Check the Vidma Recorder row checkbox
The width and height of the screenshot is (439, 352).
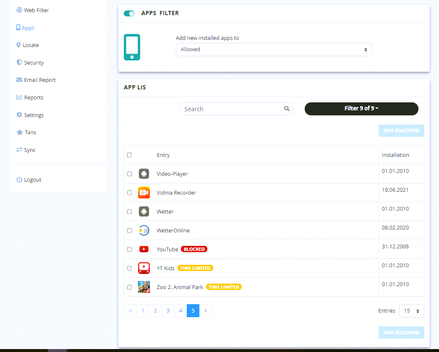(129, 193)
